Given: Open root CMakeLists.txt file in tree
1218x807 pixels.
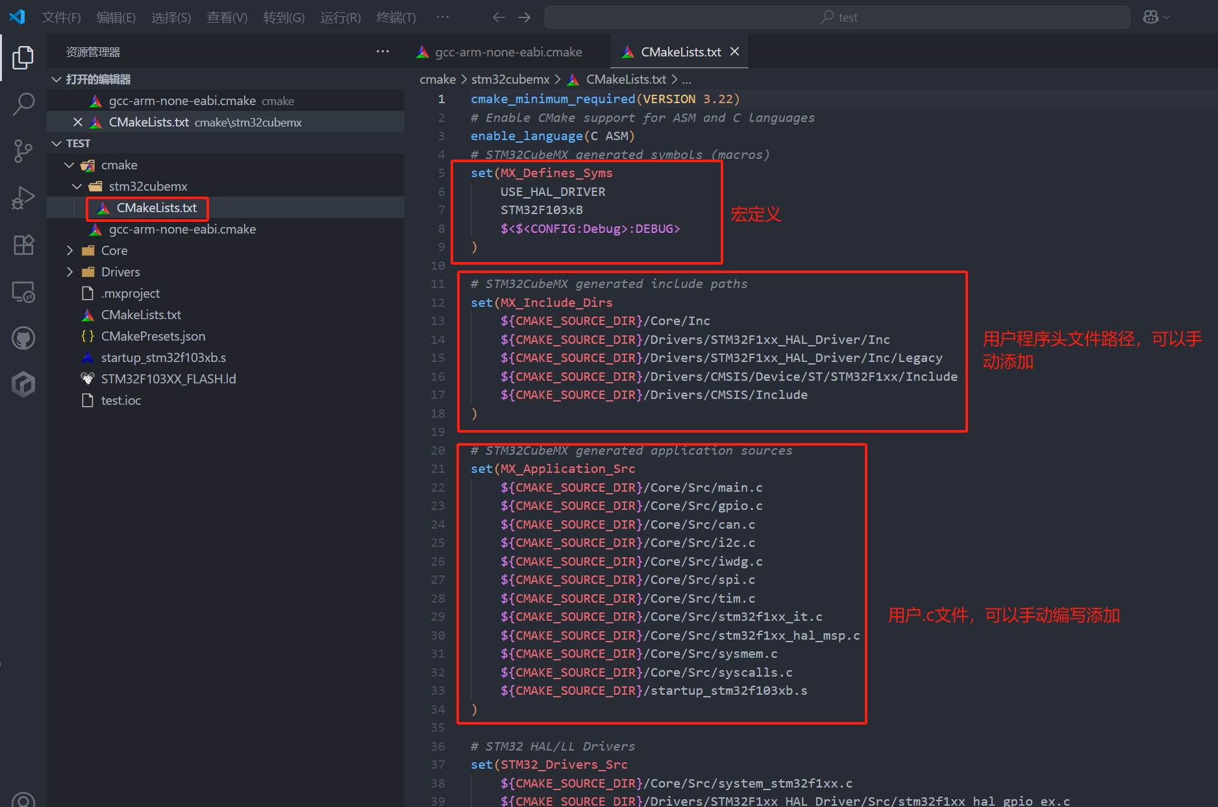Looking at the screenshot, I should (x=226, y=315).
